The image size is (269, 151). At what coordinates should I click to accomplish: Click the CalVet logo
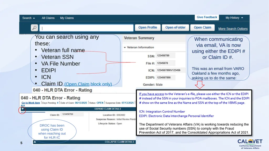[250, 144]
